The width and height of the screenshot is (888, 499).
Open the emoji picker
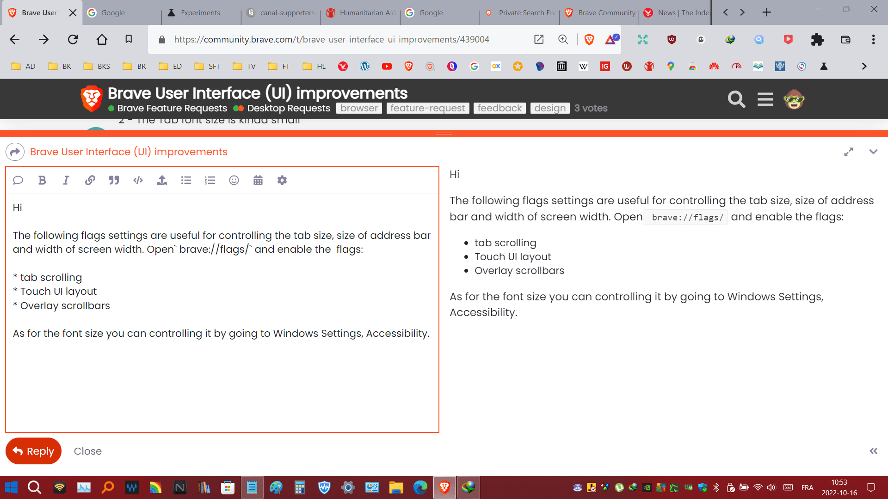(x=234, y=180)
